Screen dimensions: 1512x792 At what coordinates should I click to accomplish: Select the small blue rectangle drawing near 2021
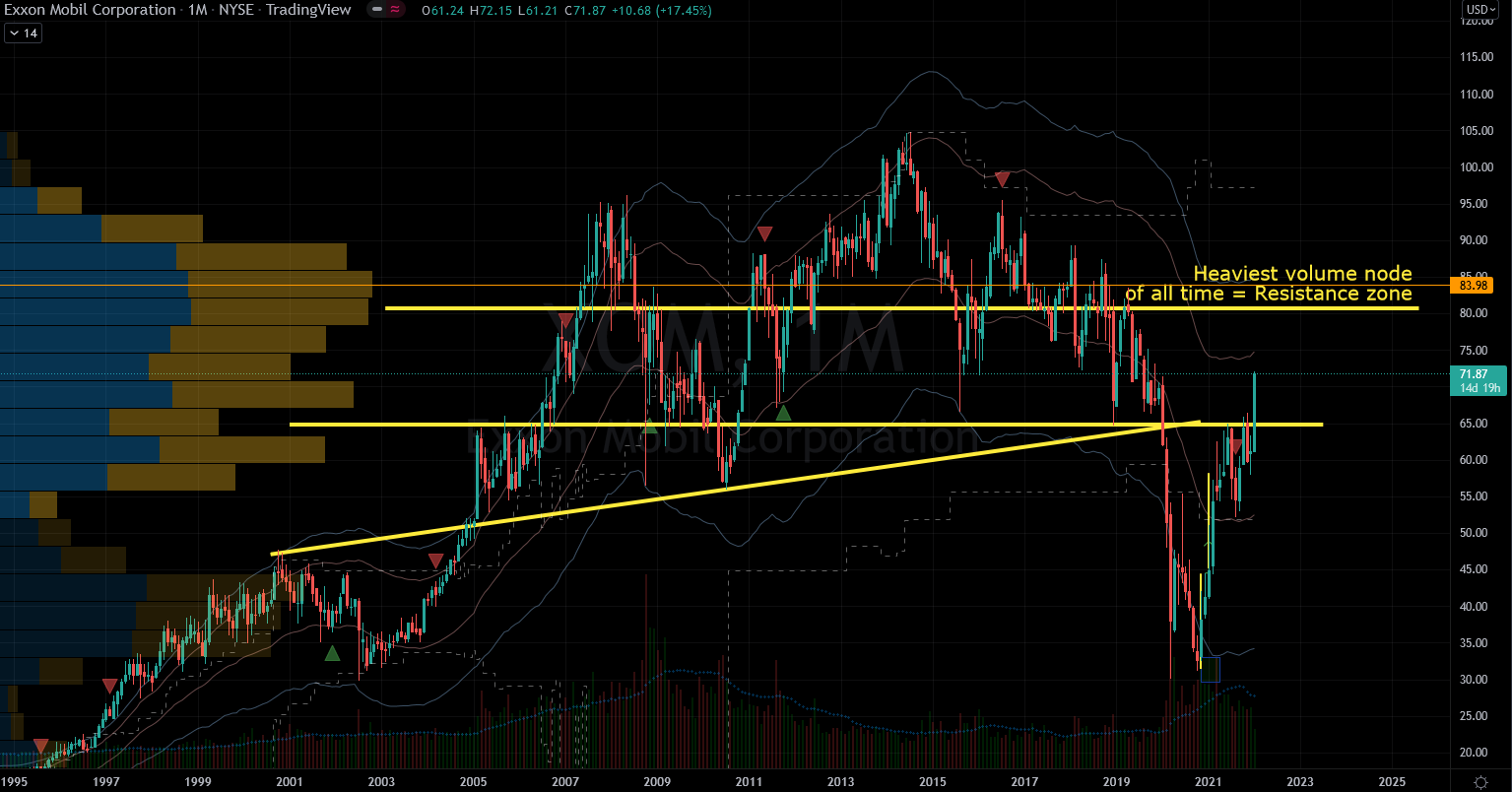[x=1211, y=670]
